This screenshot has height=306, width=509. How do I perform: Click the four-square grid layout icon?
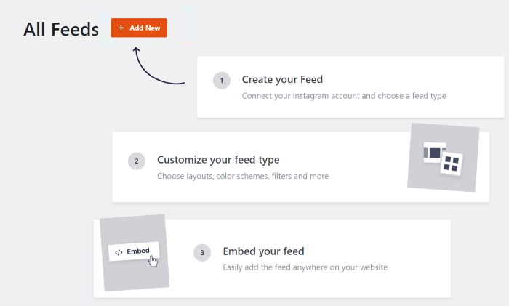tap(452, 164)
